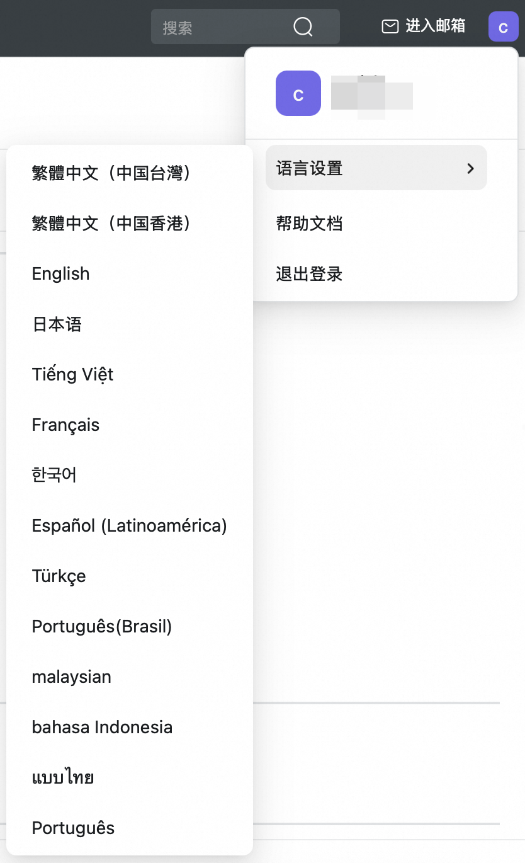Open the 语言设置 menu item

click(x=310, y=168)
